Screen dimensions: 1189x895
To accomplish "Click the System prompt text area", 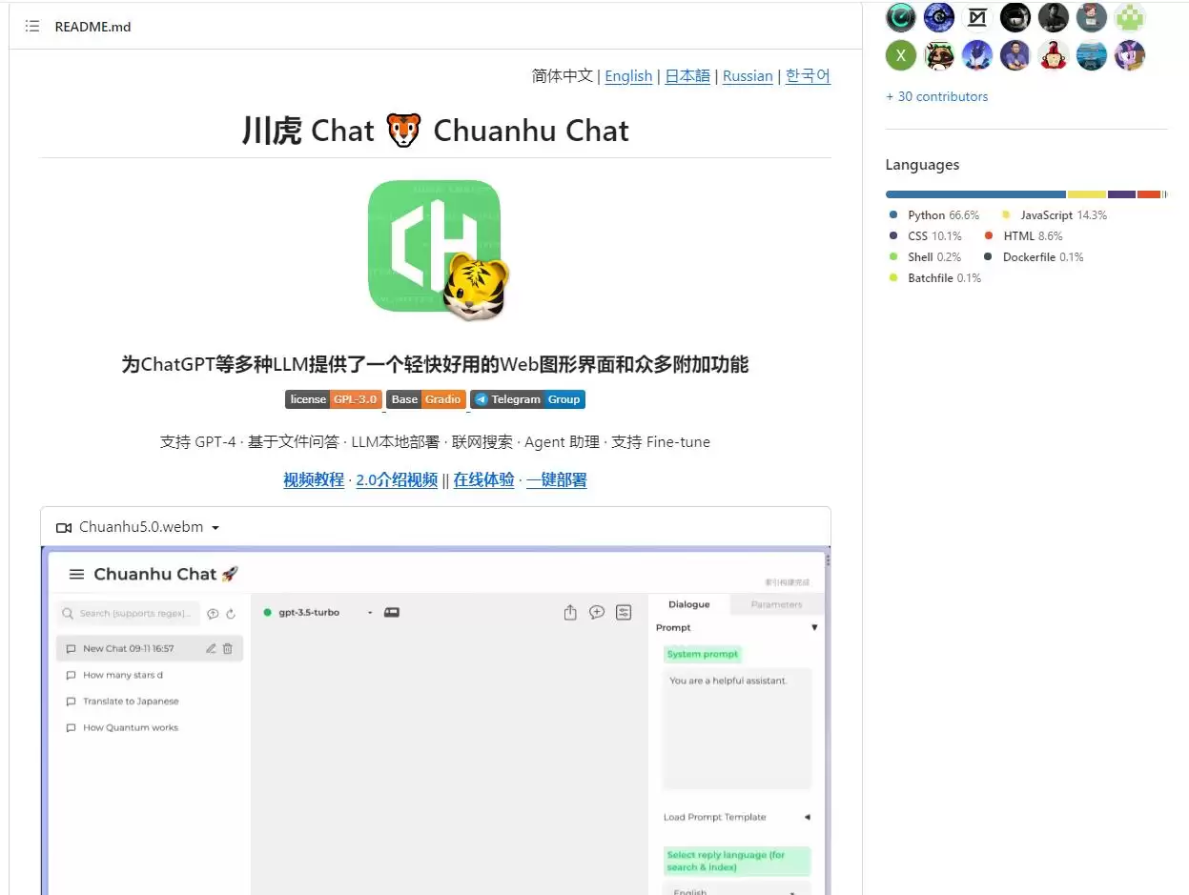I will click(737, 729).
